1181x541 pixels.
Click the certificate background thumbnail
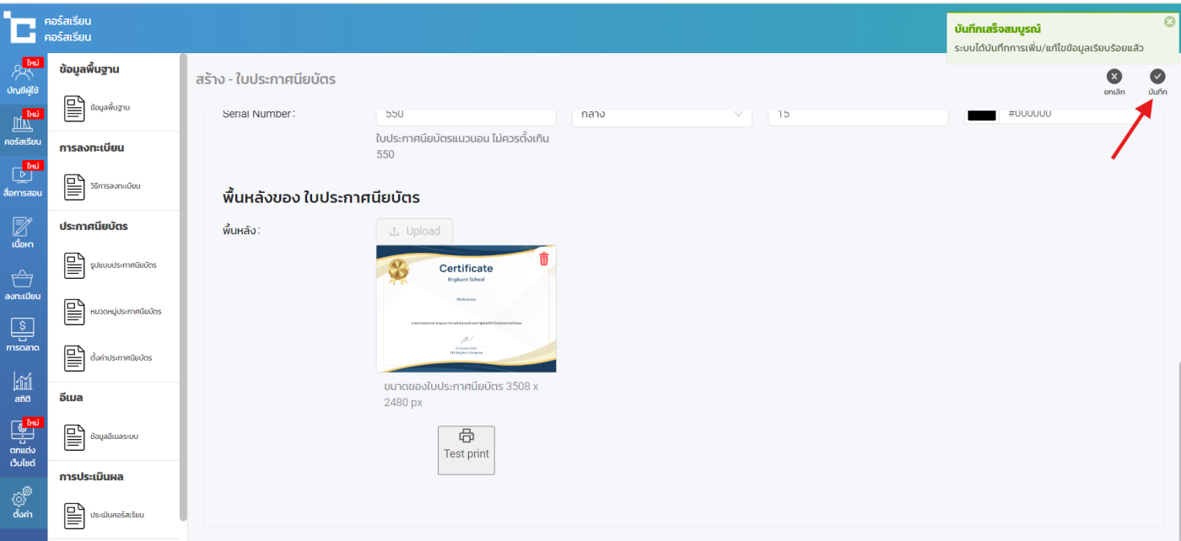[x=466, y=309]
